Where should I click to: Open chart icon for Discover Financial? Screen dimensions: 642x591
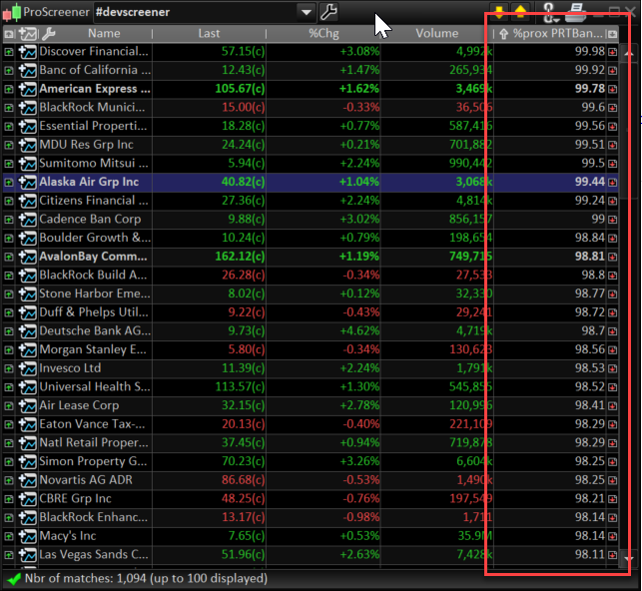click(28, 52)
